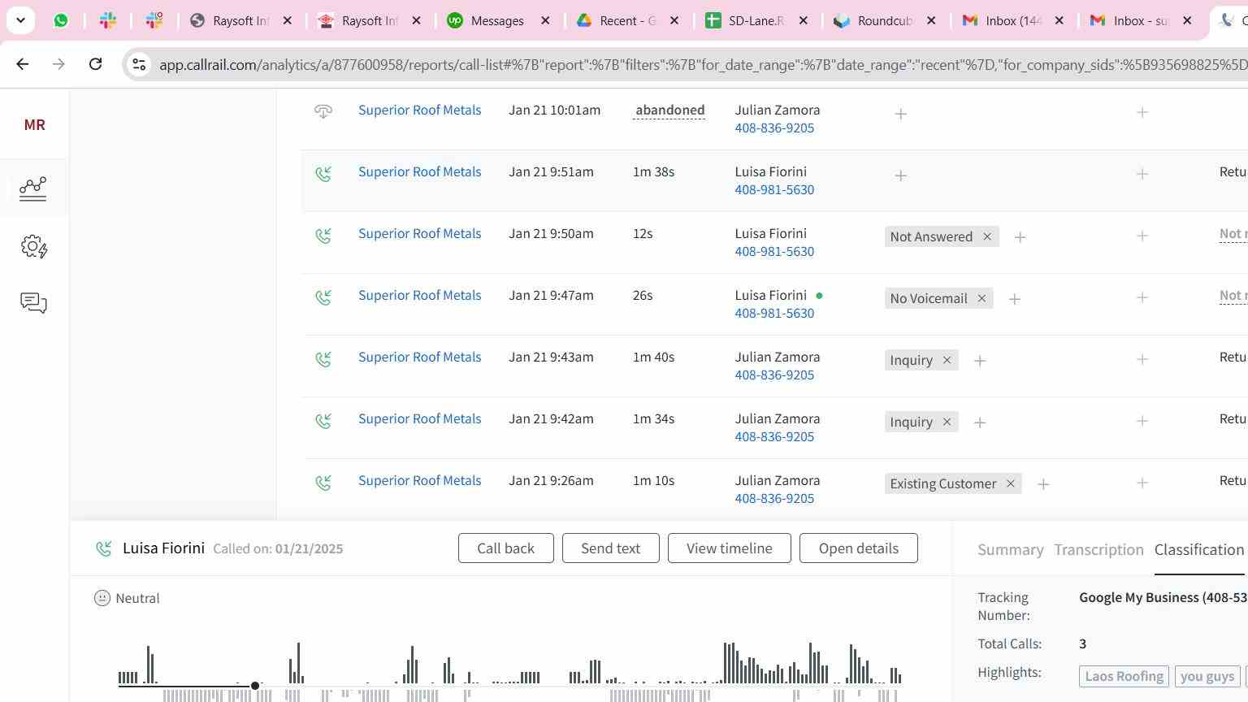Click the inbound call icon for Jan 21 9:43am
Image resolution: width=1248 pixels, height=702 pixels.
tap(323, 358)
